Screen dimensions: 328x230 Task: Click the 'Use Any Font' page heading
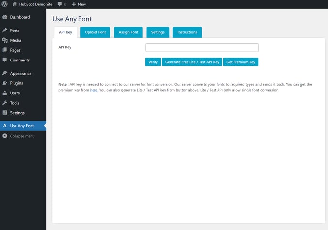tap(72, 19)
